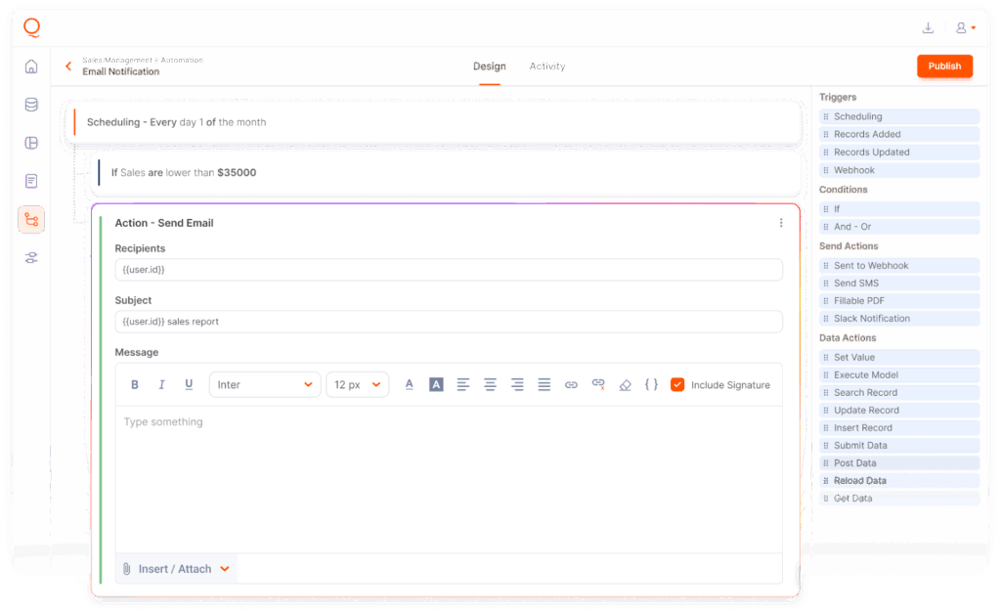The height and width of the screenshot is (613, 1001).
Task: Open the Inter font family dropdown
Action: coord(265,385)
